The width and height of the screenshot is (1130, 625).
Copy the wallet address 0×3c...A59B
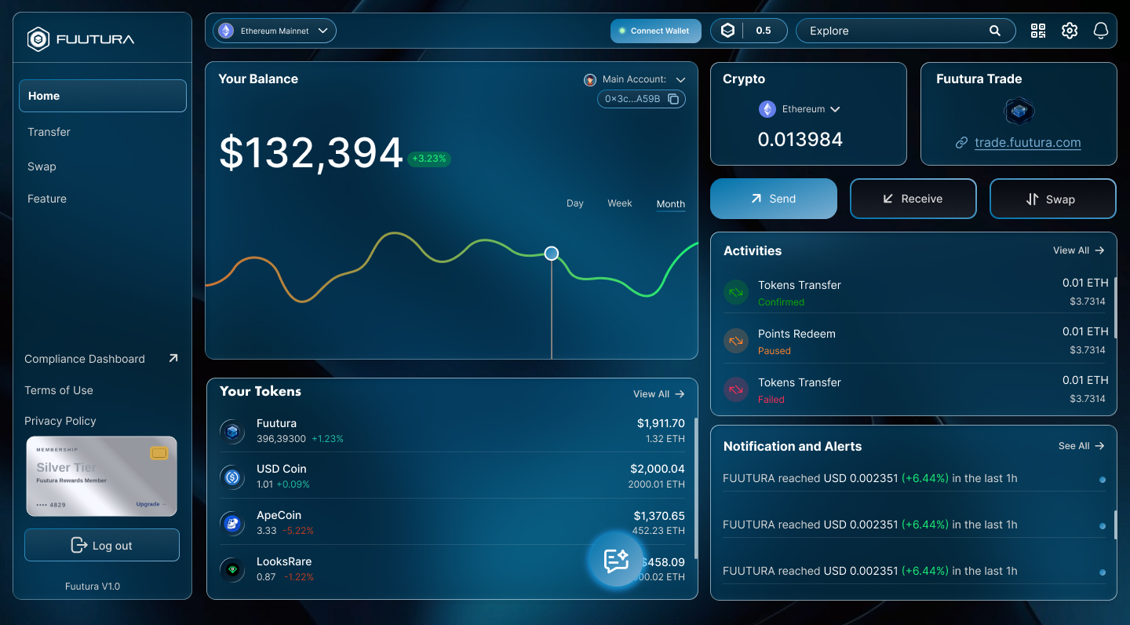coord(673,99)
